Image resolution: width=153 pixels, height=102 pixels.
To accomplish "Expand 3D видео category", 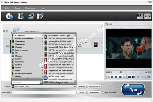I will point(27,56).
